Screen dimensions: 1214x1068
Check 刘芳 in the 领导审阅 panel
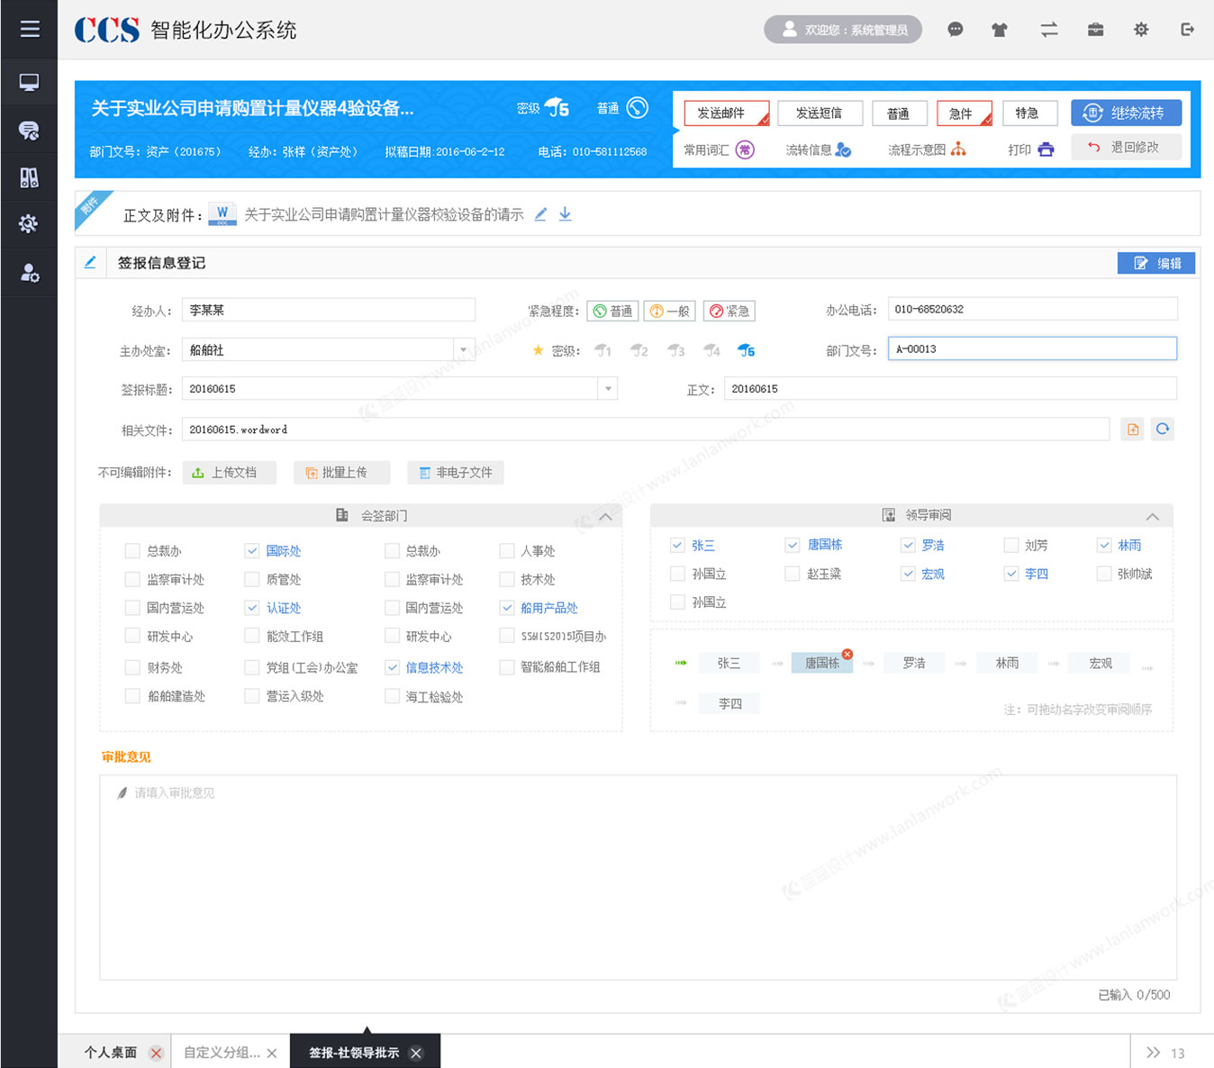1010,545
